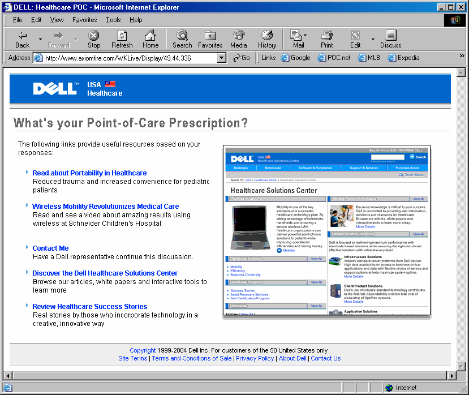Open the View menu
The image size is (469, 395).
point(57,20)
